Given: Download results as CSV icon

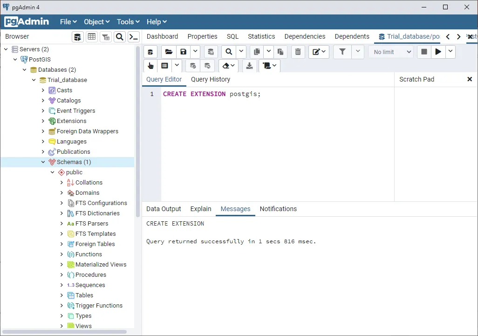Looking at the screenshot, I should tap(249, 66).
